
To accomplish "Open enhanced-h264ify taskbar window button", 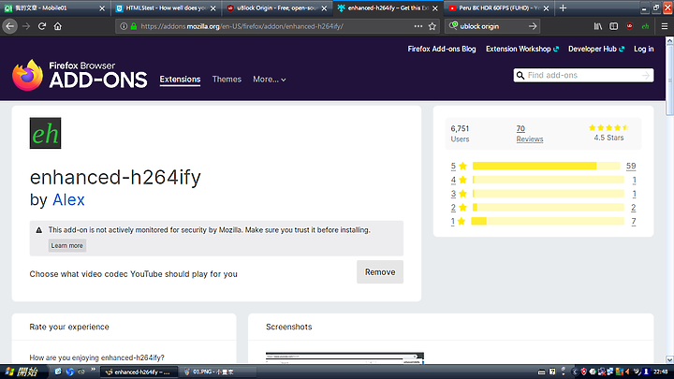I will (139, 372).
